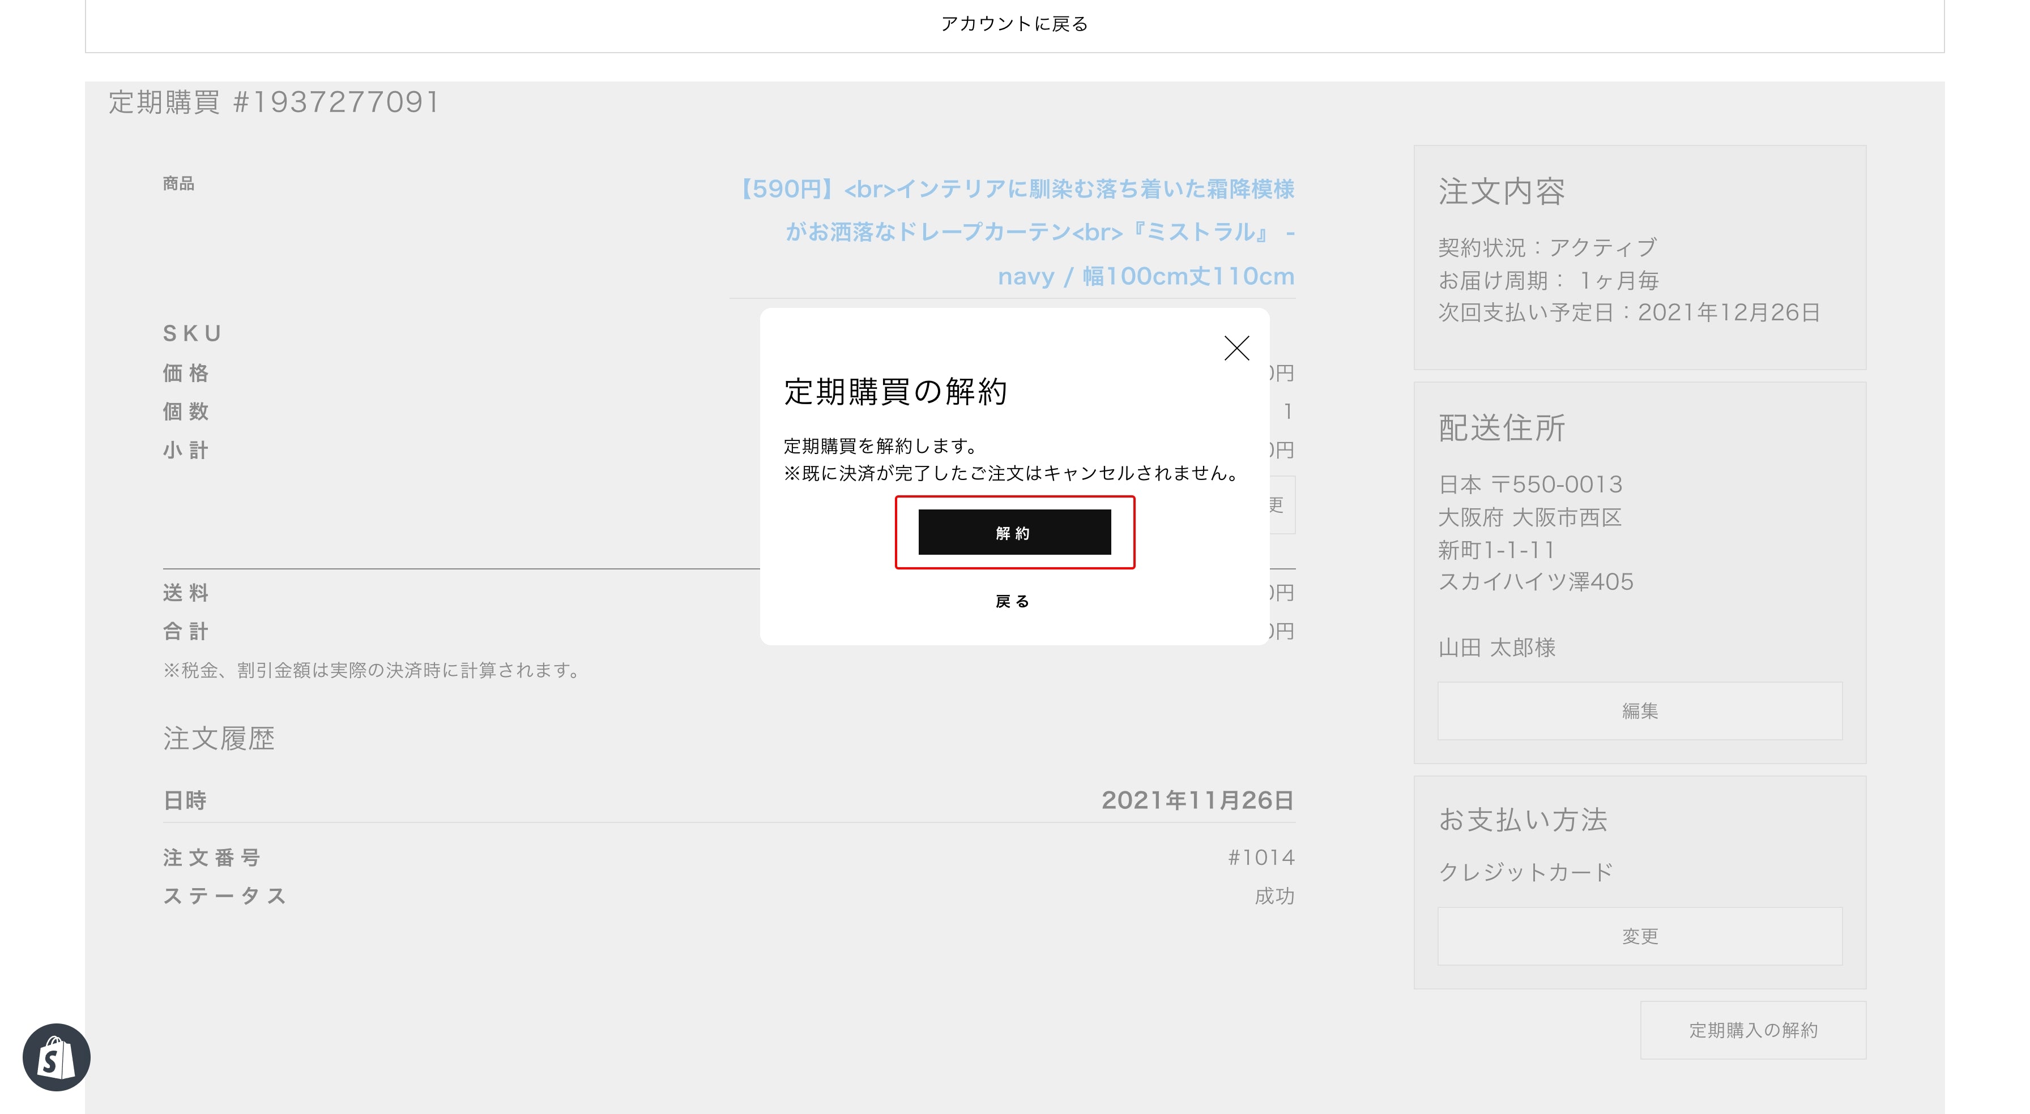The image size is (2030, 1114).
Task: Click the 配送住所 heading
Action: coord(1501,429)
